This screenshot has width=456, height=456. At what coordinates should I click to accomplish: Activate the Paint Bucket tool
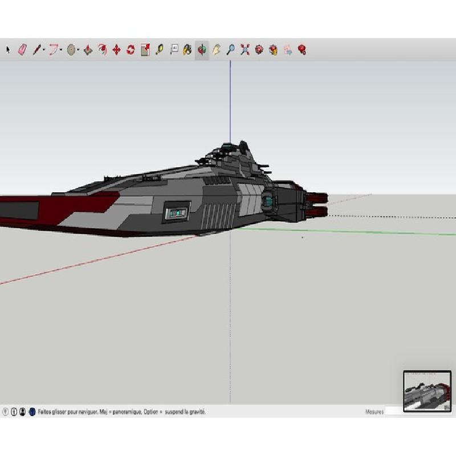tap(187, 50)
